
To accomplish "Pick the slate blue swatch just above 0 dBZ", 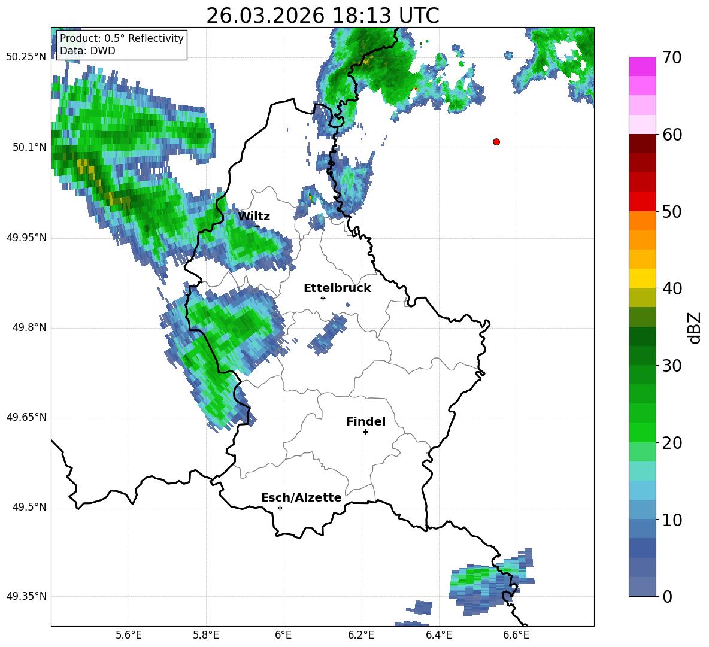I will coord(642,587).
